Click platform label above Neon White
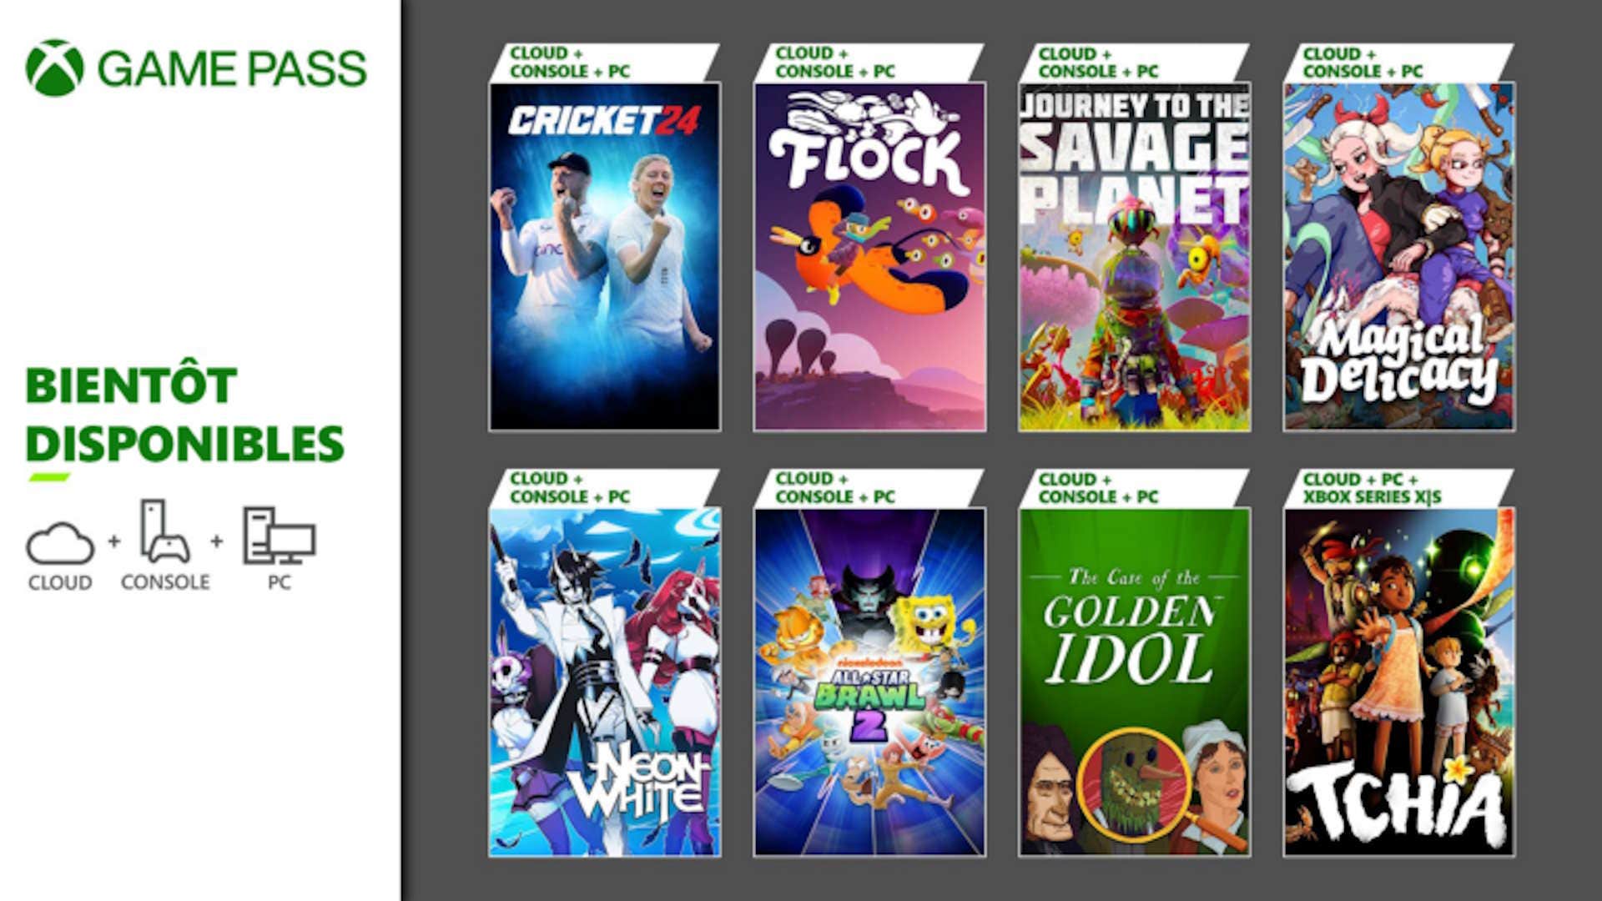Screen dimensions: 1602x901 [570, 488]
